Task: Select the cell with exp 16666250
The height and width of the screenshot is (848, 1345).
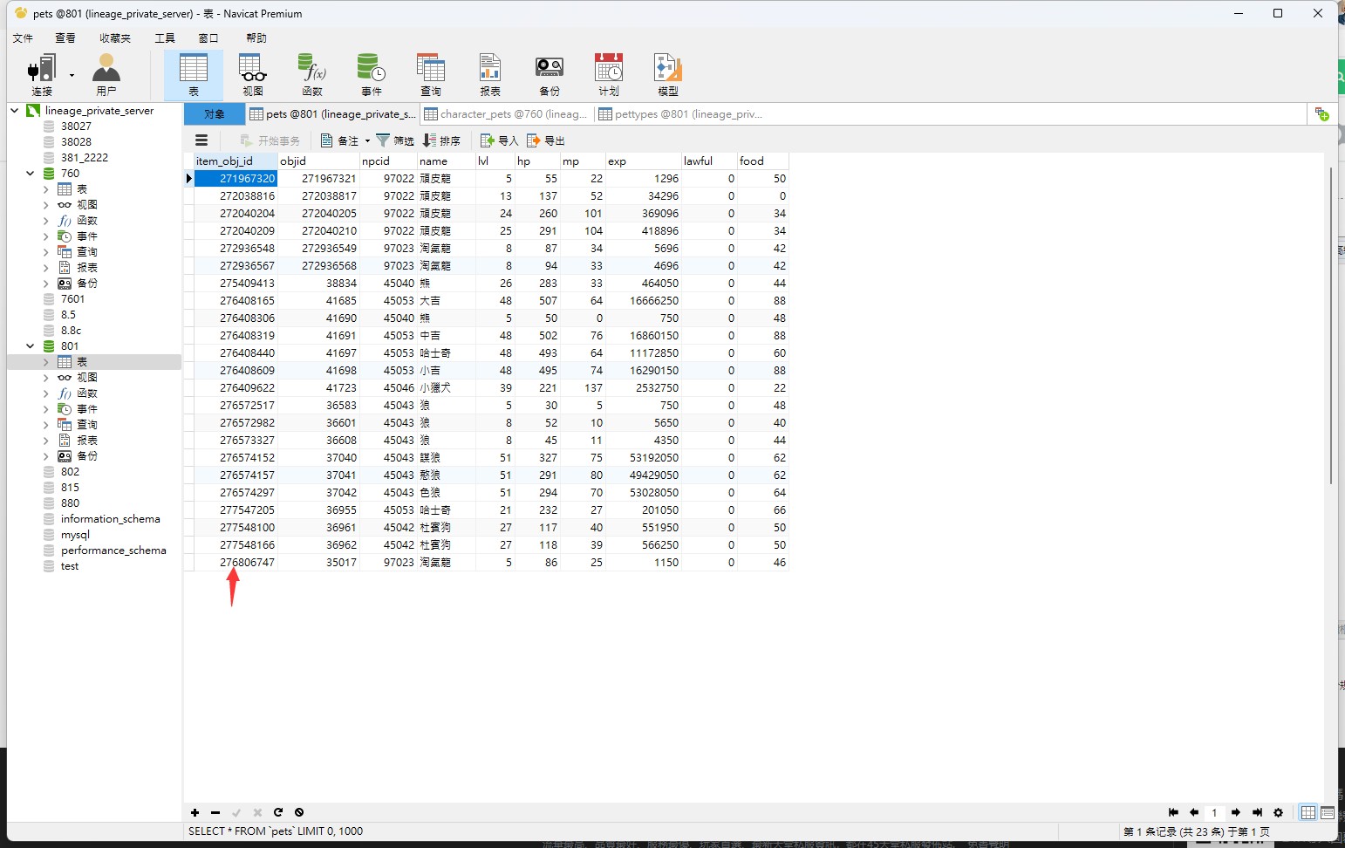Action: pos(643,301)
